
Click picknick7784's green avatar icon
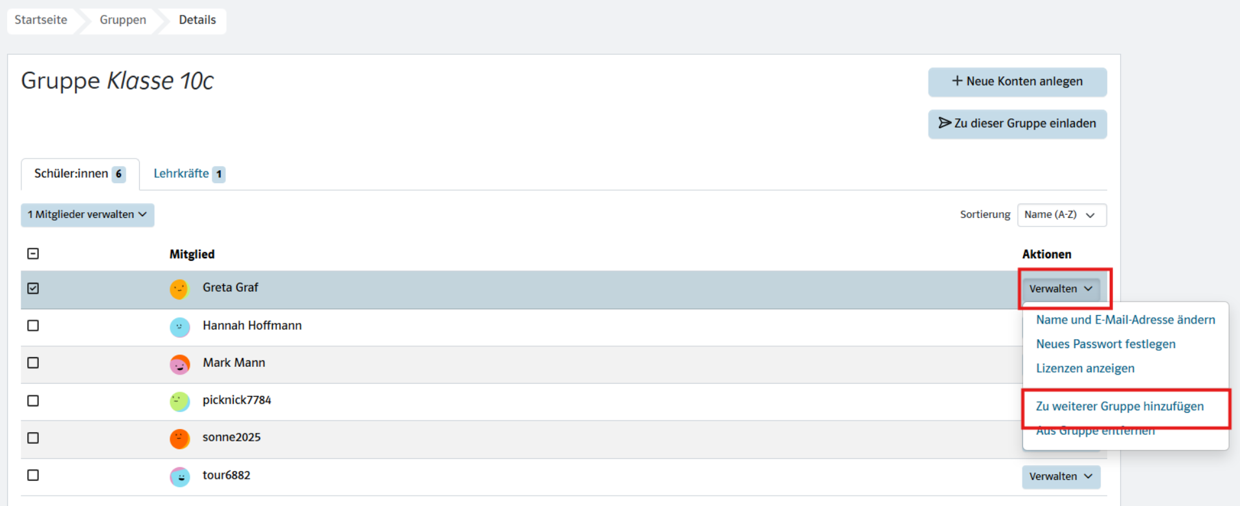pos(179,402)
